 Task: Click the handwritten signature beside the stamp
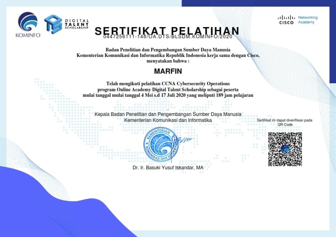(x=184, y=139)
